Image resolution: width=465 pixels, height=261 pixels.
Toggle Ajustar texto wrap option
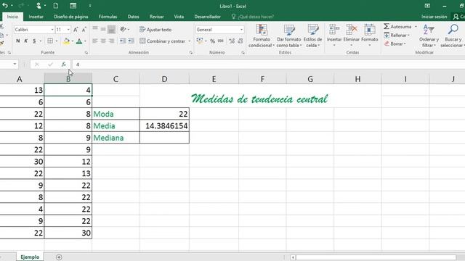[155, 30]
